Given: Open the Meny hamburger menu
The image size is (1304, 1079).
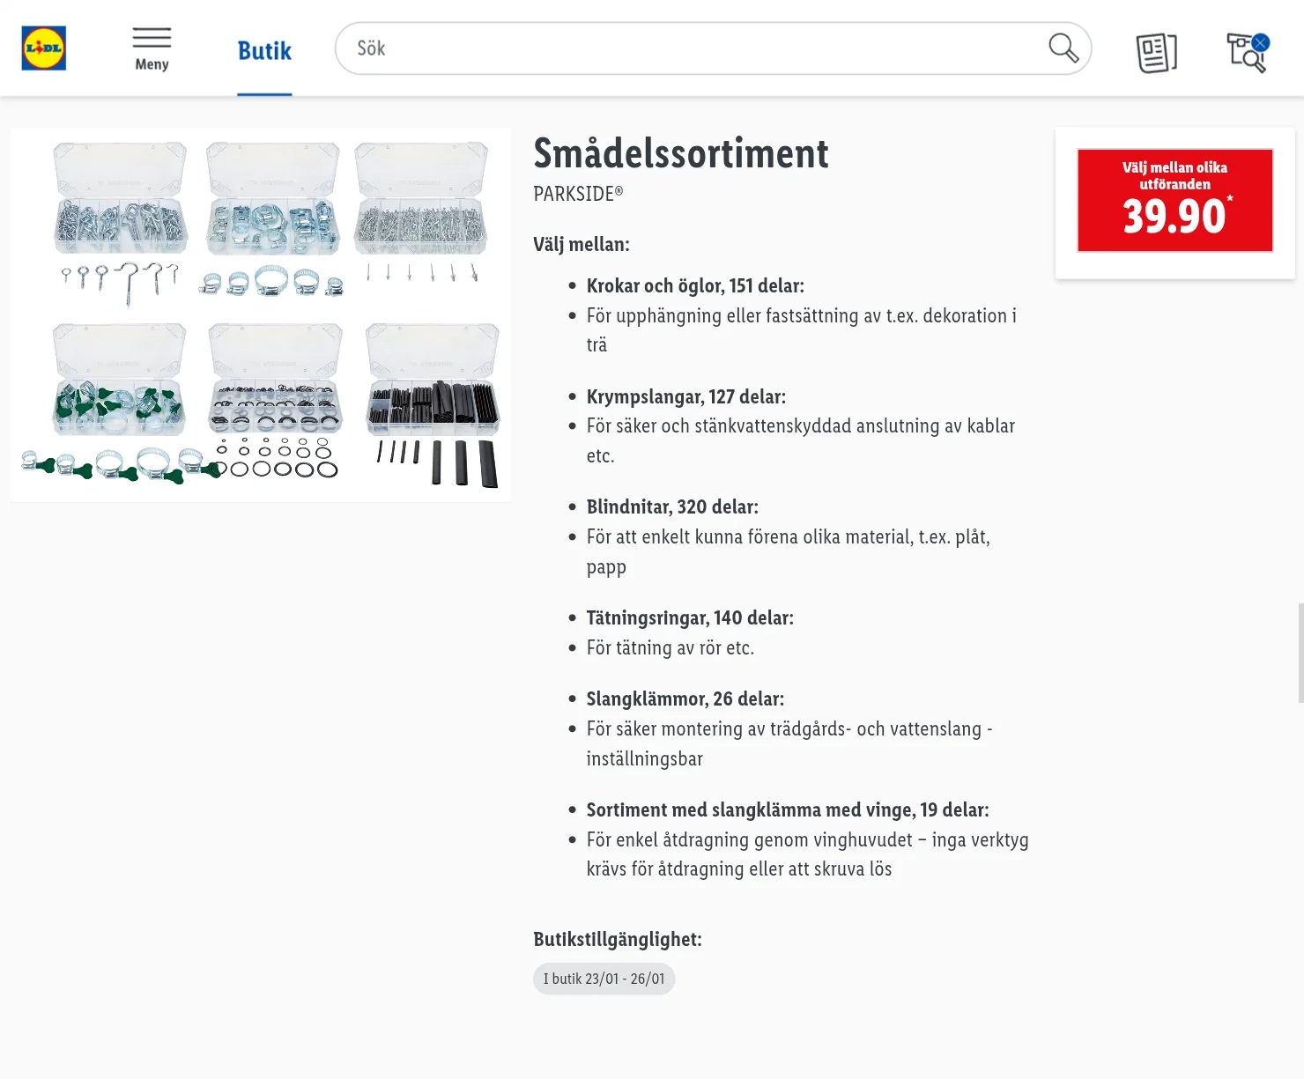Looking at the screenshot, I should coord(152,49).
